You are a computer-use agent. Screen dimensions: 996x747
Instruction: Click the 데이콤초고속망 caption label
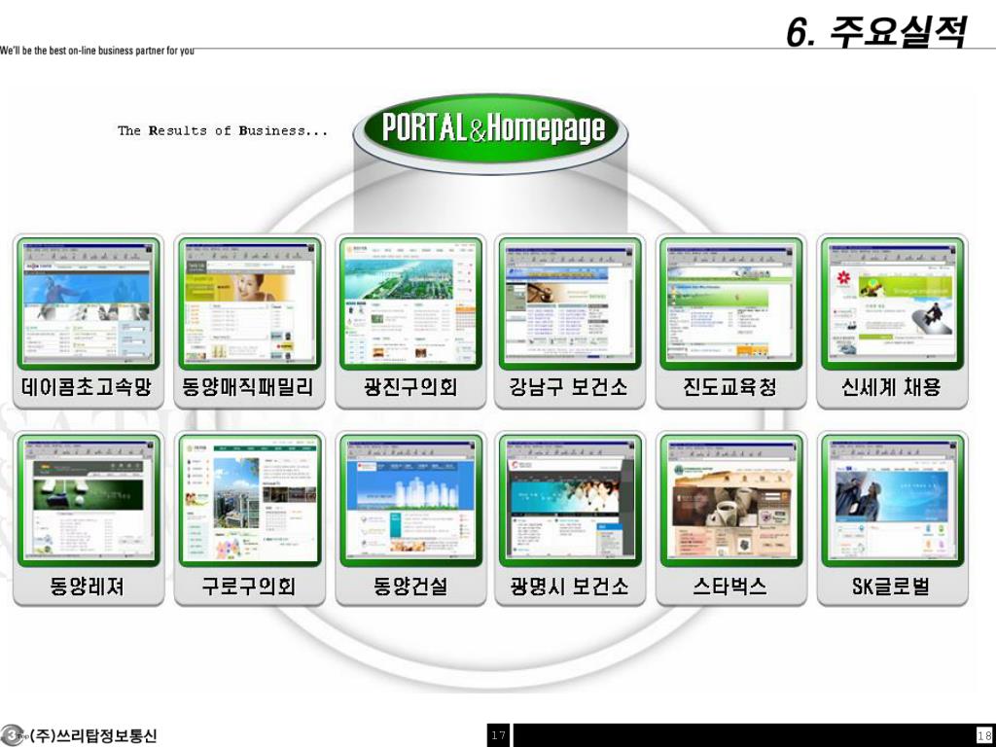click(87, 387)
